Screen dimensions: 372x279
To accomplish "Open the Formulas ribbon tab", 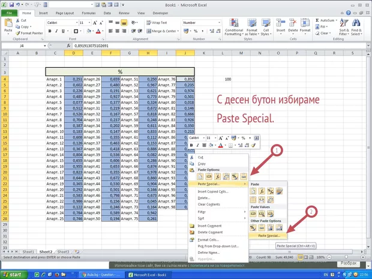I will pos(89,13).
